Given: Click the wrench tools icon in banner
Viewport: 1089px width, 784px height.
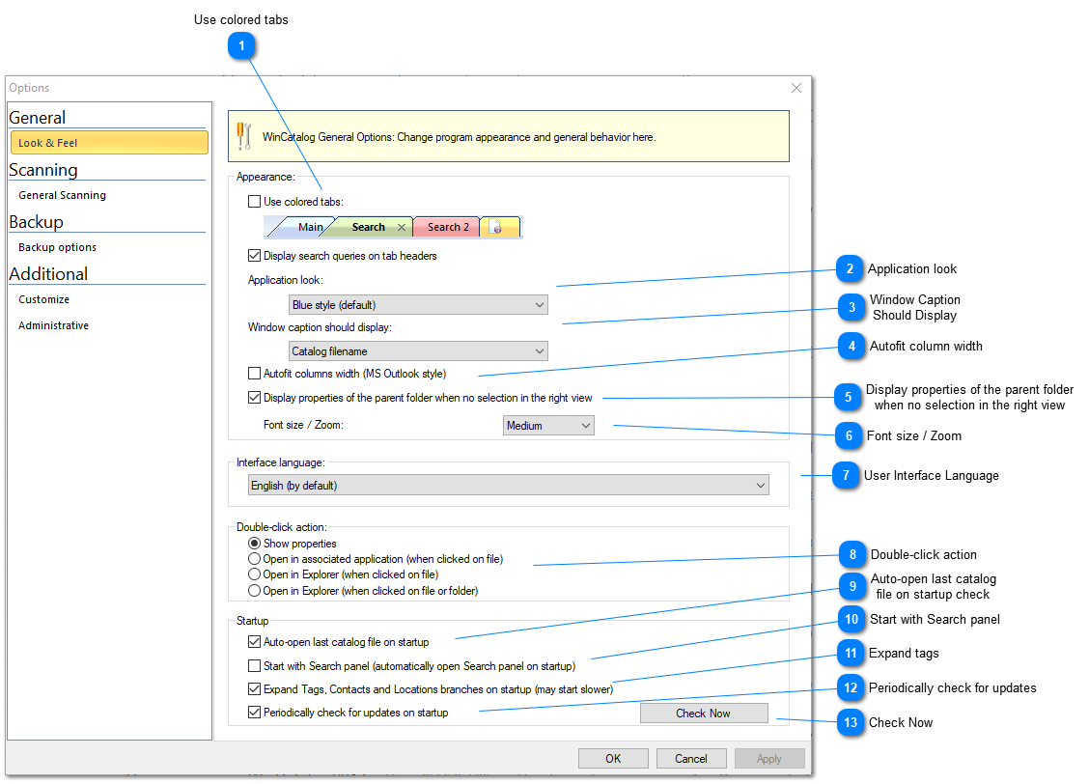Looking at the screenshot, I should pyautogui.click(x=243, y=136).
